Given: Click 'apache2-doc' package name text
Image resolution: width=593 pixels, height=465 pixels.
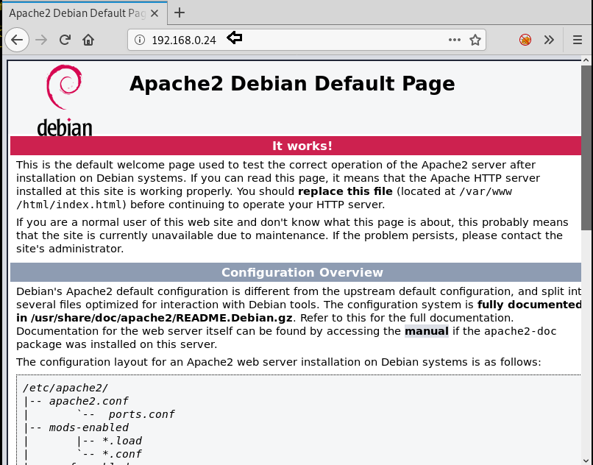Looking at the screenshot, I should point(520,331).
